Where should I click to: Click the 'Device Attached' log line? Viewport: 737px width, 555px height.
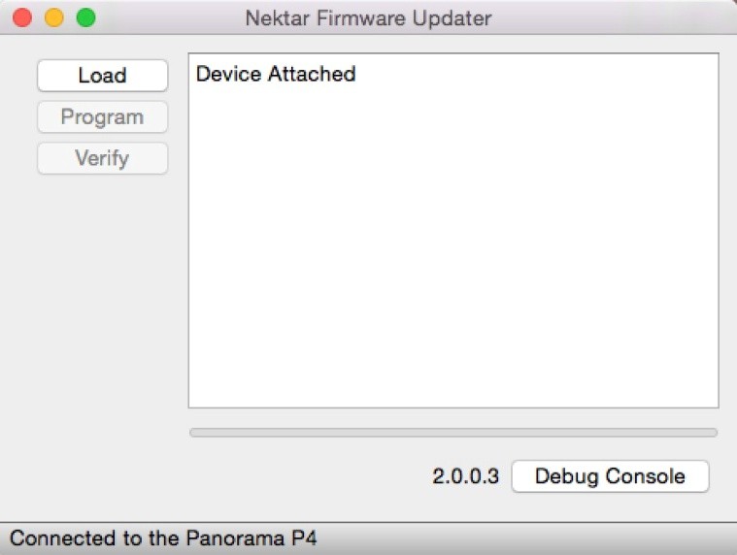pos(276,74)
